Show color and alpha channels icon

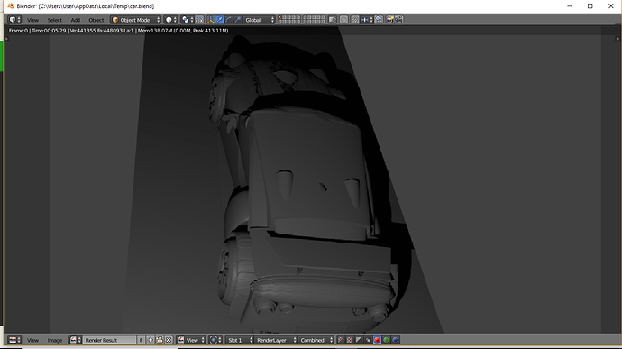pyautogui.click(x=341, y=340)
